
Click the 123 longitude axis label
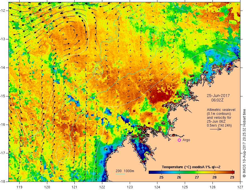(130, 187)
